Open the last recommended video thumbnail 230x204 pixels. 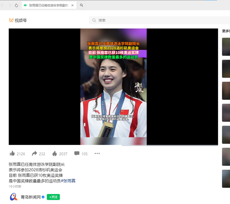tap(226, 179)
